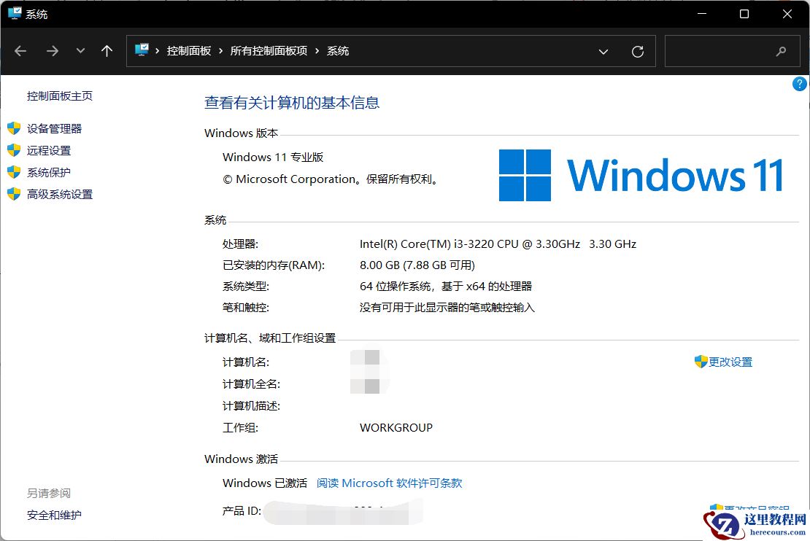Screen dimensions: 810x541
Task: Click the computer icon in the address bar
Action: [x=142, y=51]
